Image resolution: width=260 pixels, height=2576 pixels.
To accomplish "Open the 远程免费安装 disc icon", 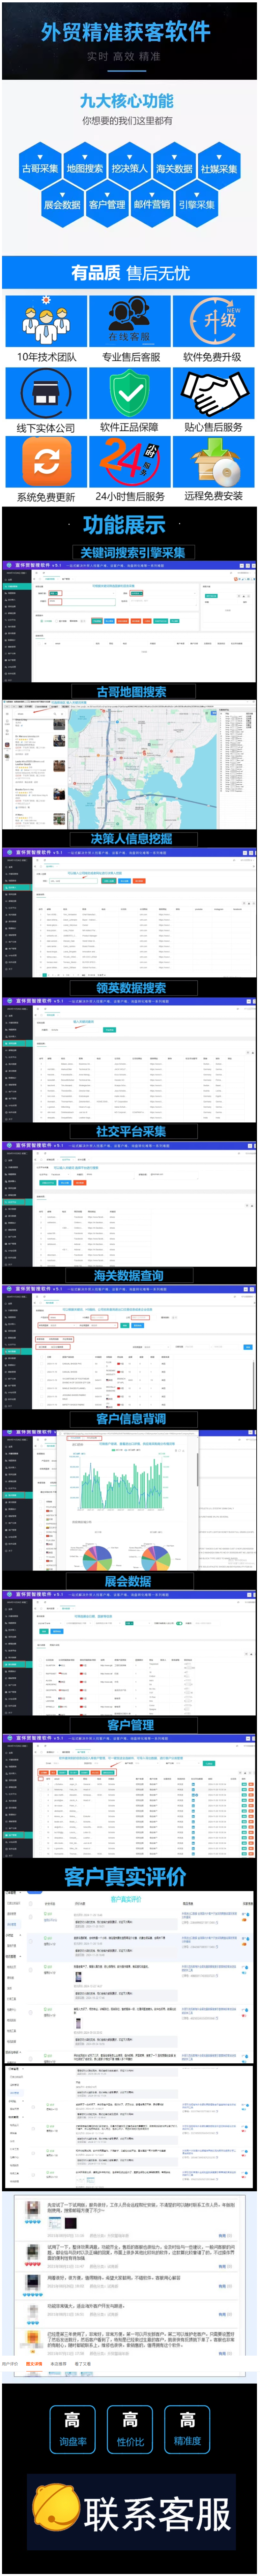I will coord(214,462).
